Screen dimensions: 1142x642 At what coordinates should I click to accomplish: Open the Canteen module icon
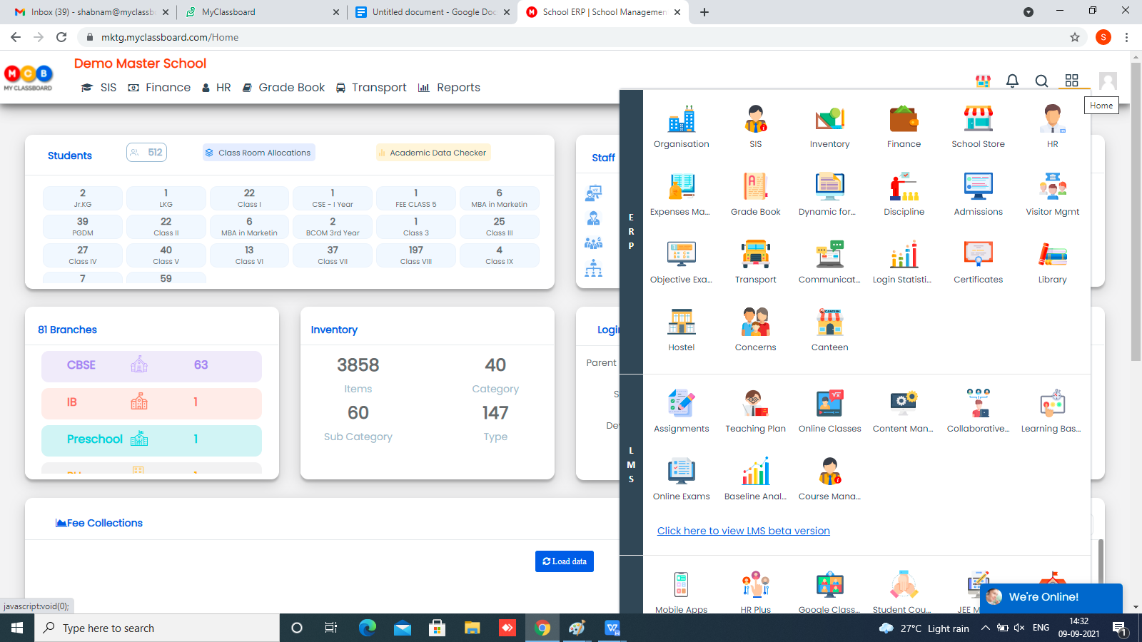(829, 322)
